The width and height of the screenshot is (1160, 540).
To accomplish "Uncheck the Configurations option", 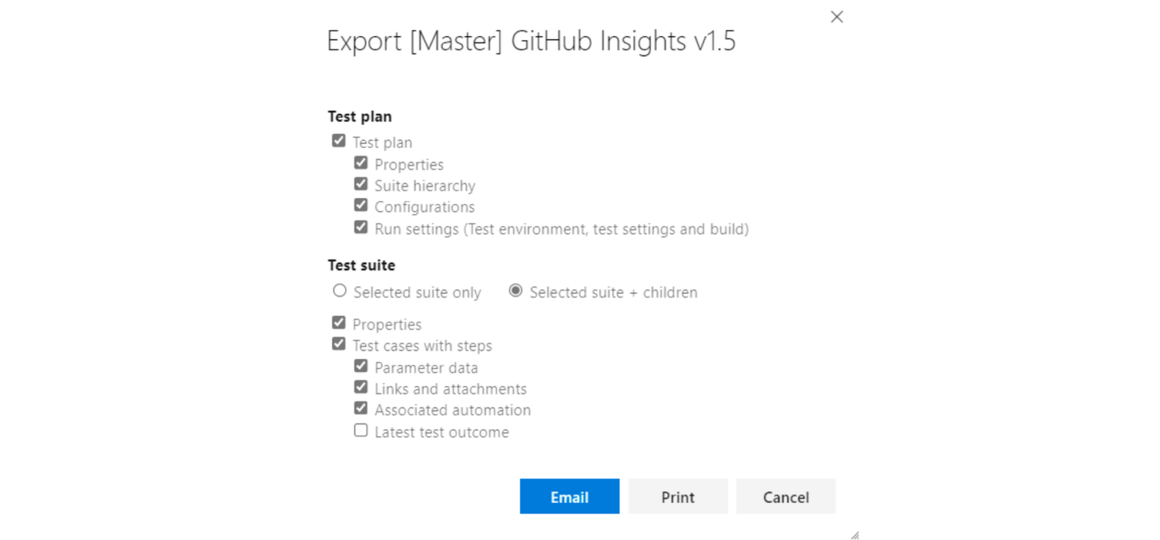I will 361,205.
